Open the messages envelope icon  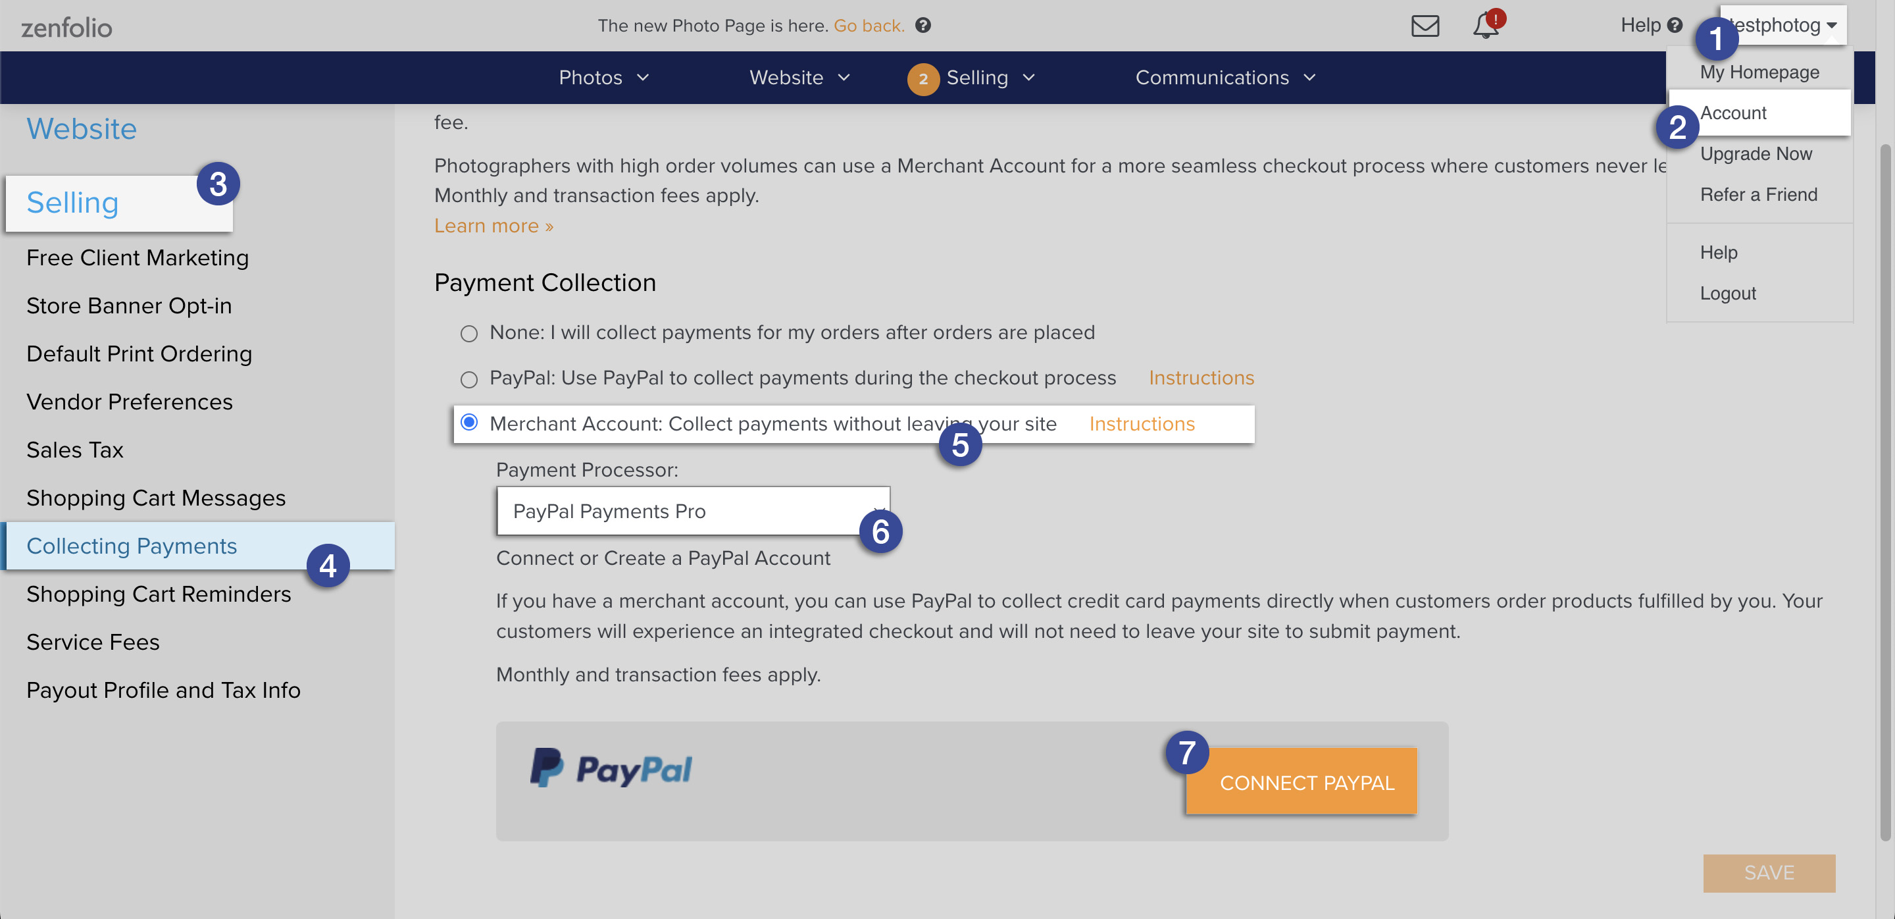coord(1425,26)
